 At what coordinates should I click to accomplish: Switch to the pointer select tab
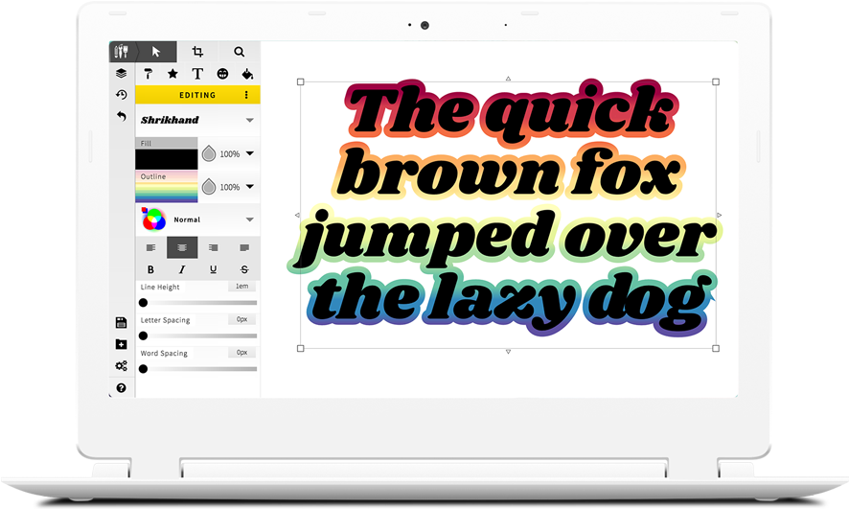pyautogui.click(x=156, y=52)
